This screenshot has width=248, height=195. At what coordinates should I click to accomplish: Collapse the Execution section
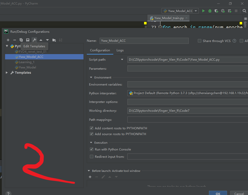pos(91,143)
